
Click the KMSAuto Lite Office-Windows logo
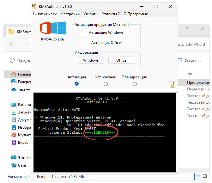point(52,28)
